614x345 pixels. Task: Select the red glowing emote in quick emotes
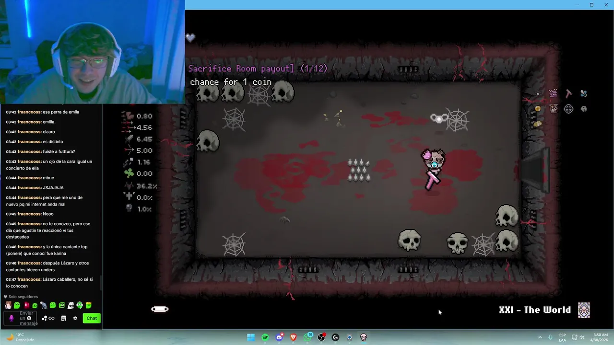click(x=26, y=305)
